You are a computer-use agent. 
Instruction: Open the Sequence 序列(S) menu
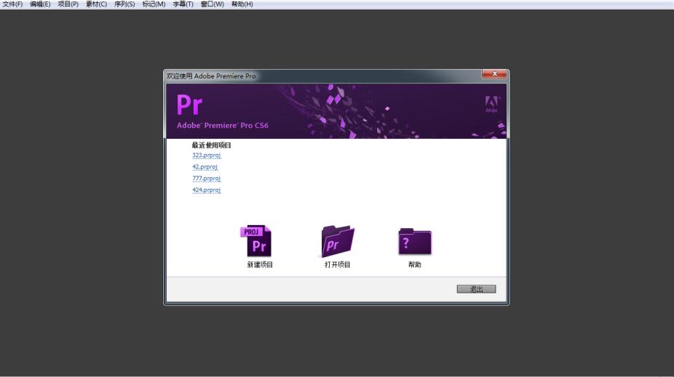click(124, 4)
